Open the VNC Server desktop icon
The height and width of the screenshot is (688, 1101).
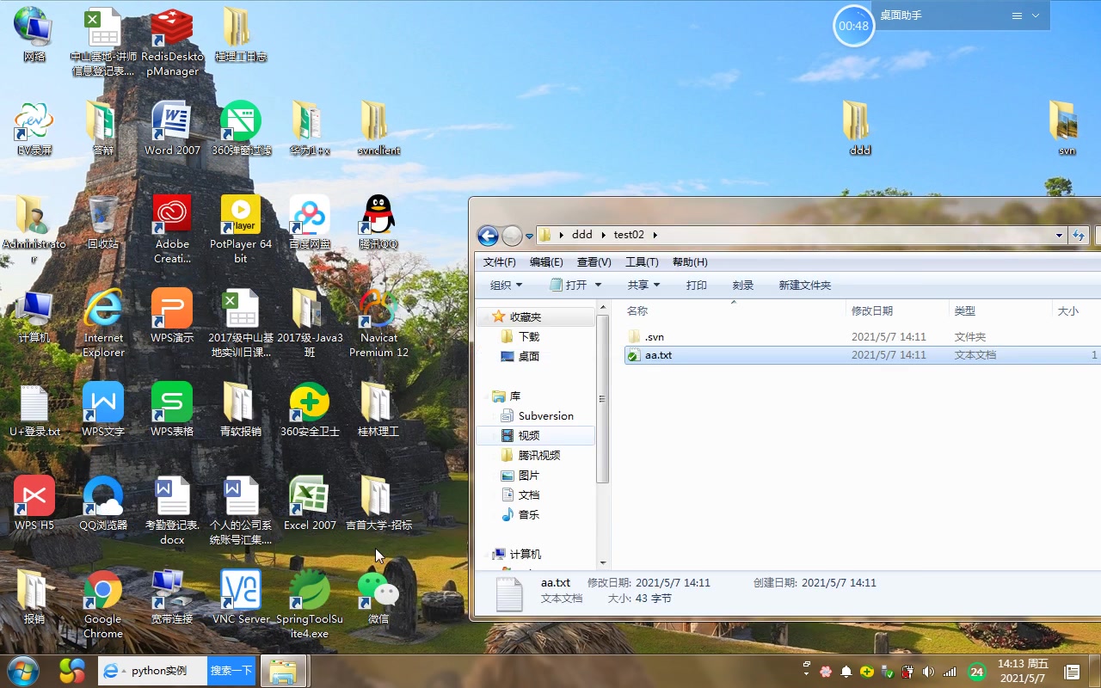241,597
